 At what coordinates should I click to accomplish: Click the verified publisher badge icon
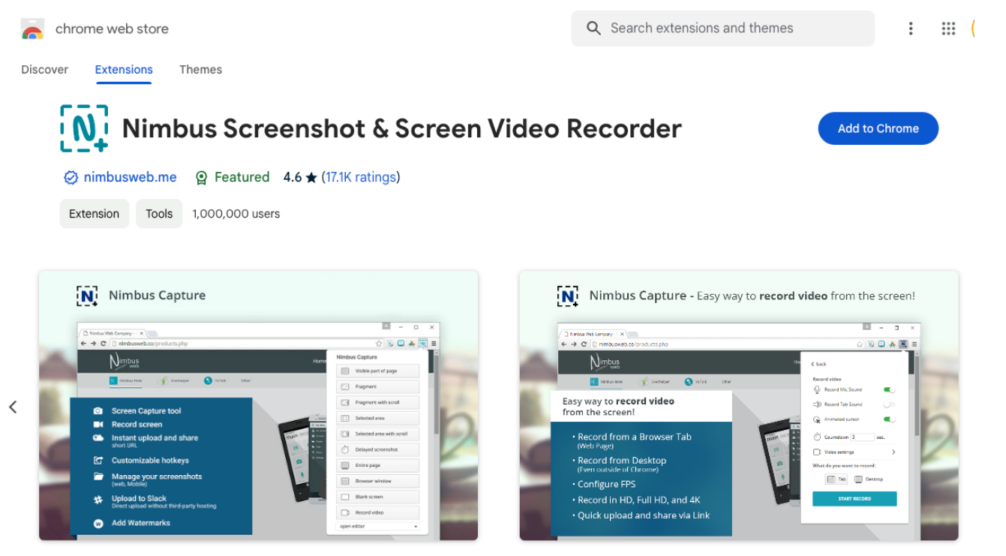(71, 178)
